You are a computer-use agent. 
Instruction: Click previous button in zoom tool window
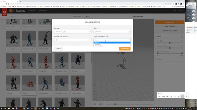tap(171, 97)
